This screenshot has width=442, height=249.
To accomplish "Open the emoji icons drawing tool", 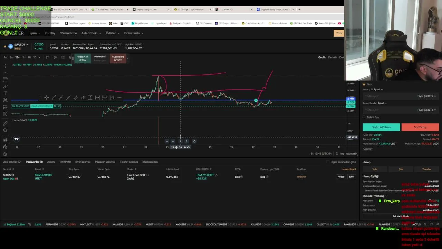I will (x=5, y=114).
